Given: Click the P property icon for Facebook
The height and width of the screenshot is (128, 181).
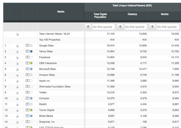Looking at the screenshot, I should (28, 57).
